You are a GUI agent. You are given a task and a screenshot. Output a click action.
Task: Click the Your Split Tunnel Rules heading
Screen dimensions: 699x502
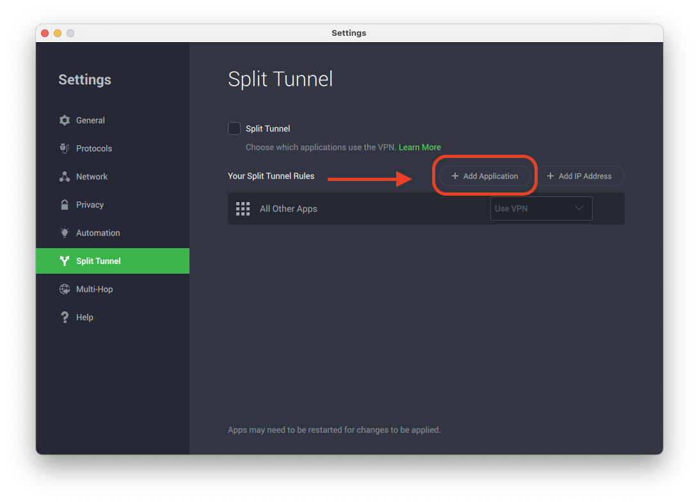271,176
